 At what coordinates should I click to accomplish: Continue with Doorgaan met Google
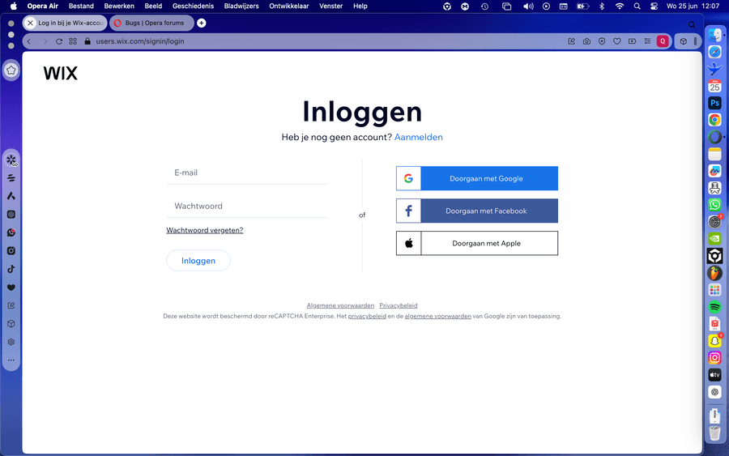(477, 178)
